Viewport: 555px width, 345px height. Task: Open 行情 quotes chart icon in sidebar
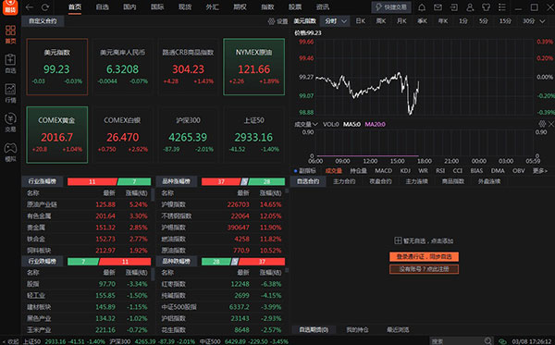[10, 93]
